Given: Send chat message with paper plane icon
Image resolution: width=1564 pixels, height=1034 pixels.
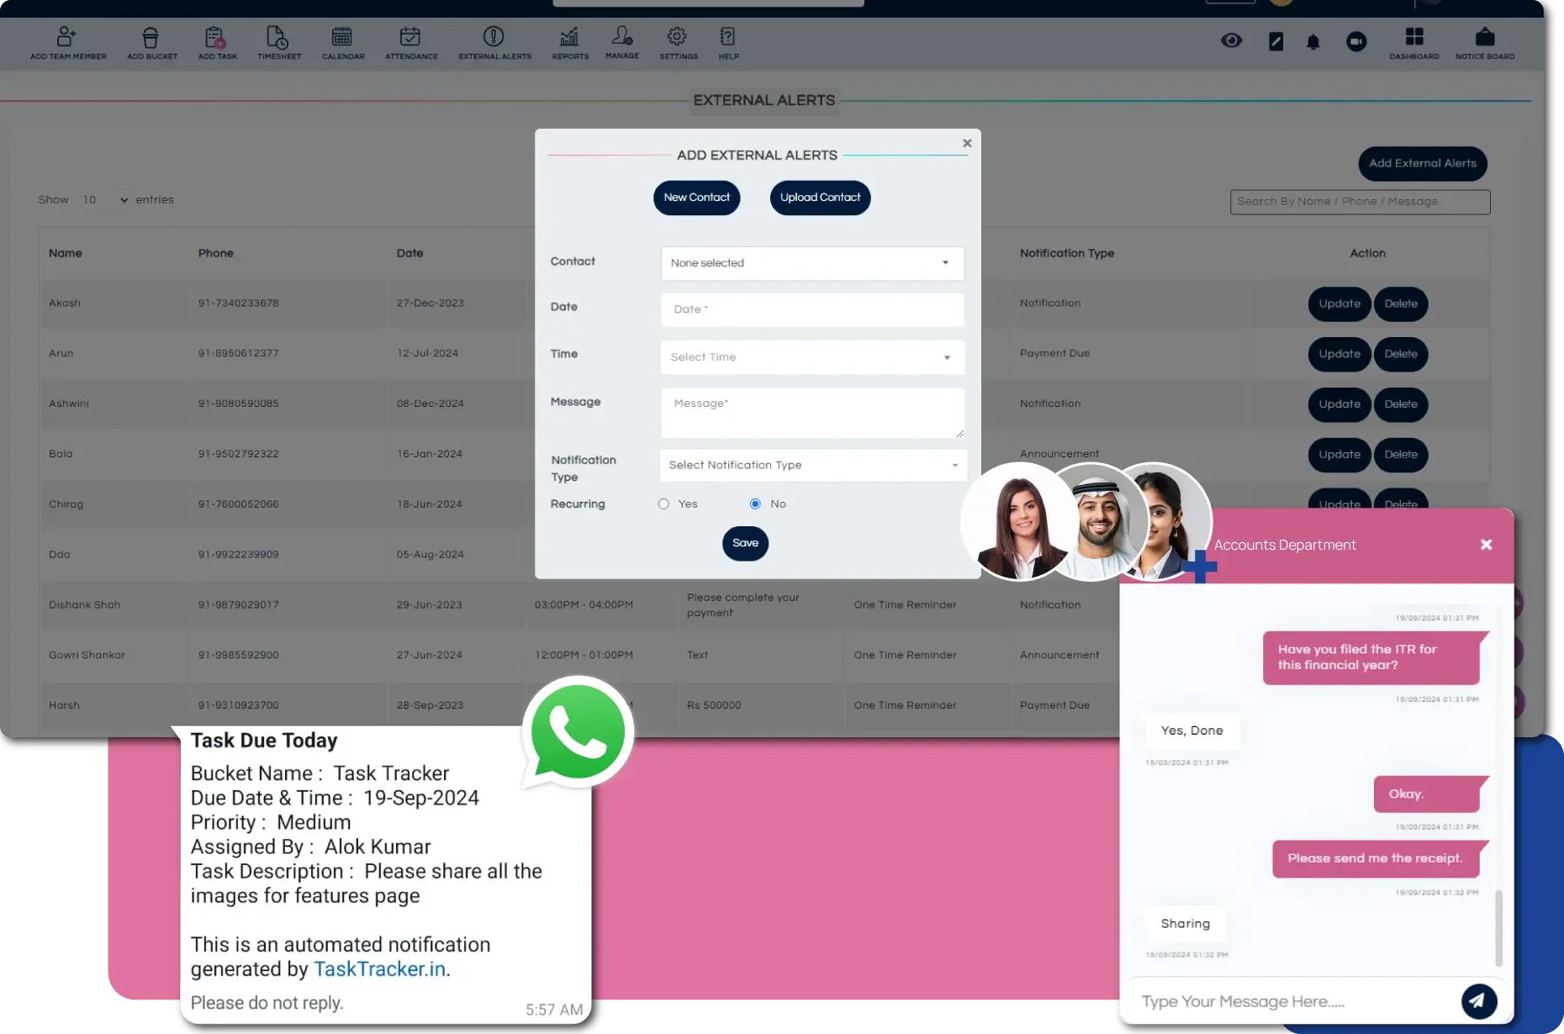Looking at the screenshot, I should point(1478,1000).
